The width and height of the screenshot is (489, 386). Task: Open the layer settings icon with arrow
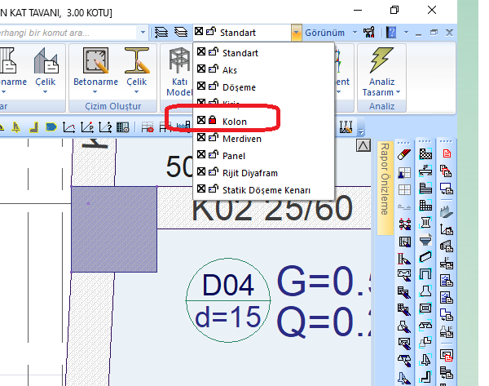[x=161, y=32]
